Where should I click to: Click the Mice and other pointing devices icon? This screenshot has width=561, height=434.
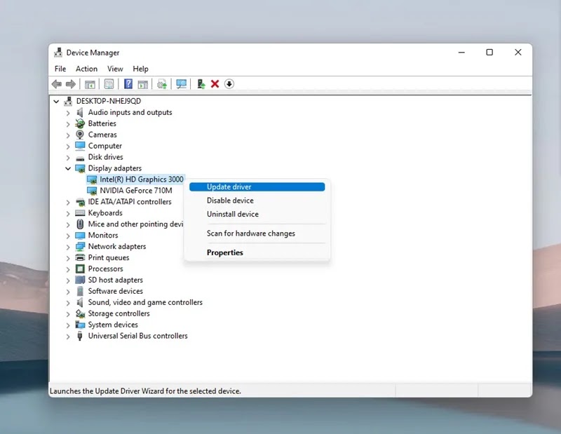tap(80, 224)
